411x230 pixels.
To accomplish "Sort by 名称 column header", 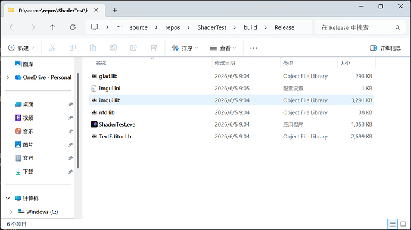I will click(101, 63).
